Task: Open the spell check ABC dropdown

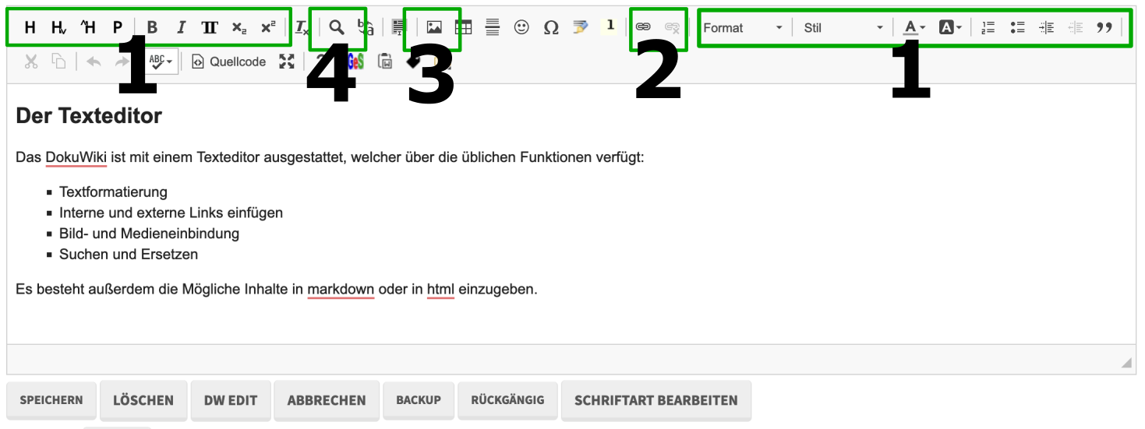Action: tap(161, 62)
